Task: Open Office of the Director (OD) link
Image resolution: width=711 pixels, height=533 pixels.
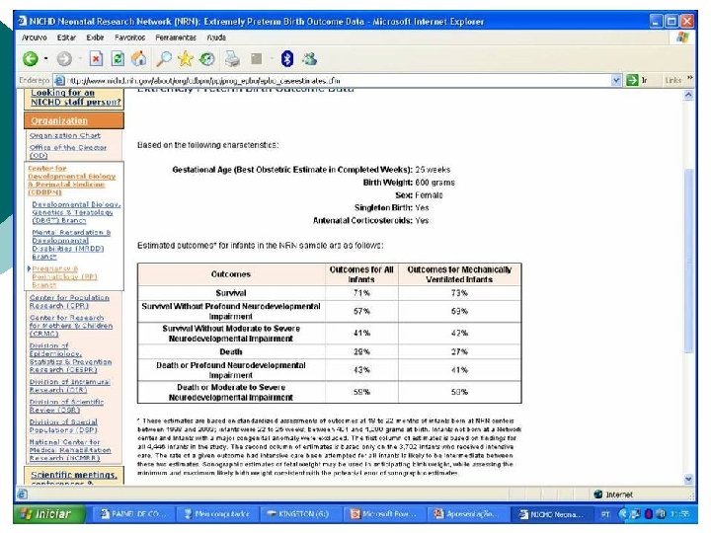Action: [68, 151]
